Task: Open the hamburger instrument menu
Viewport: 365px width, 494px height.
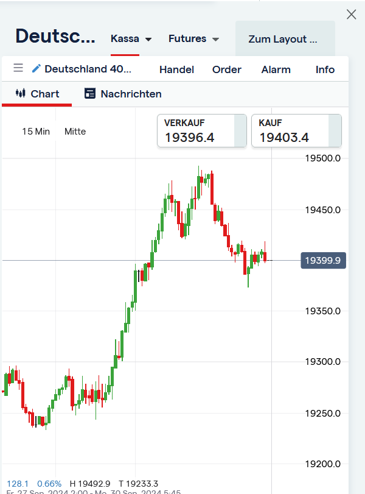Action: pyautogui.click(x=18, y=68)
